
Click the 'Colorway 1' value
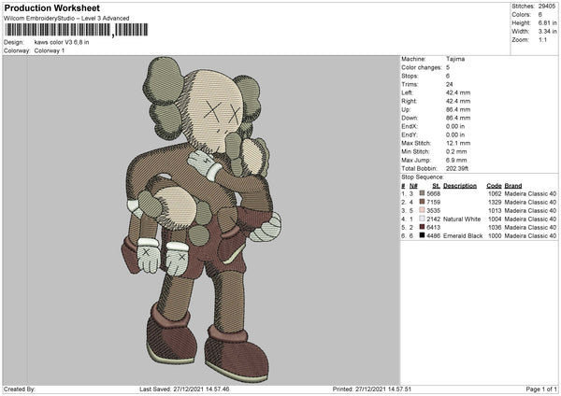(x=50, y=50)
